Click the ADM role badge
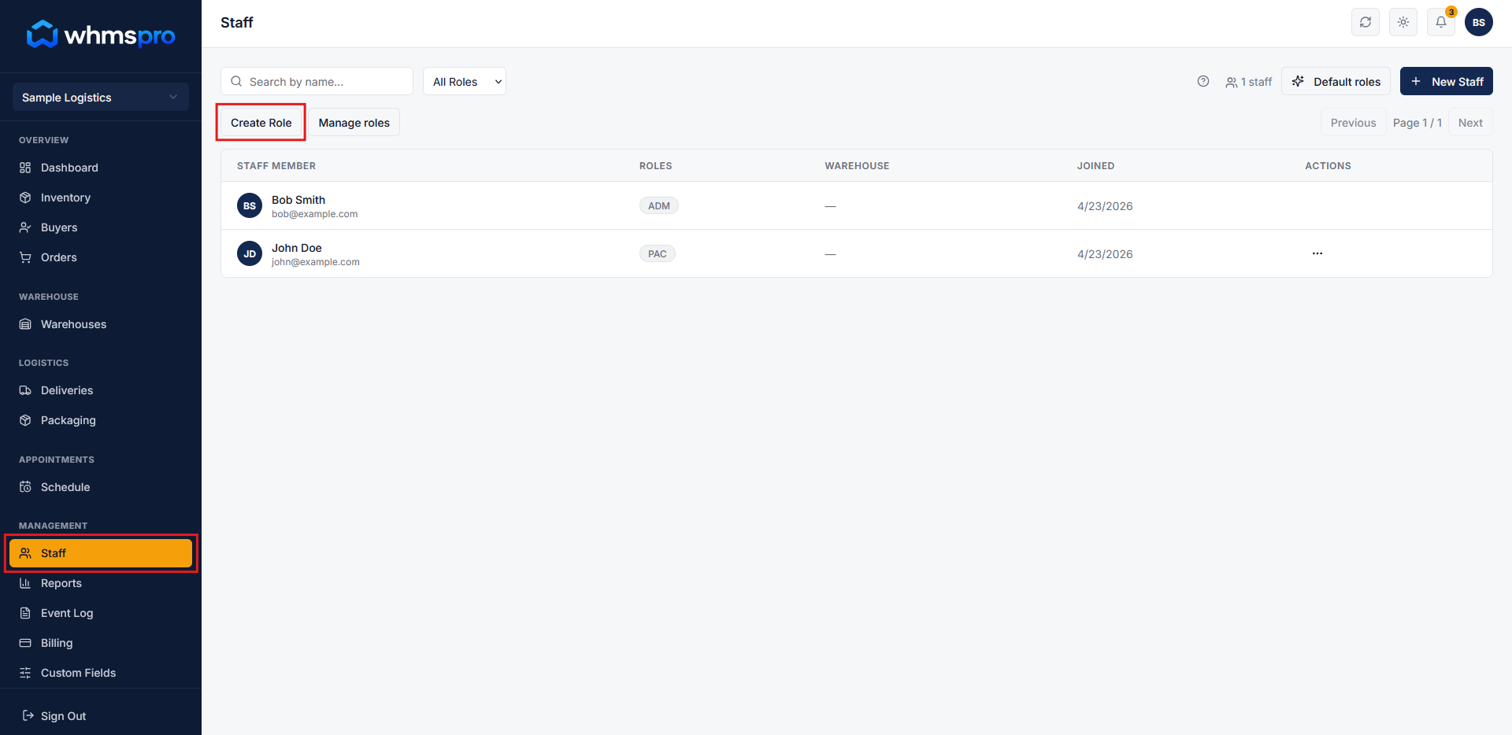The height and width of the screenshot is (735, 1512). tap(659, 205)
